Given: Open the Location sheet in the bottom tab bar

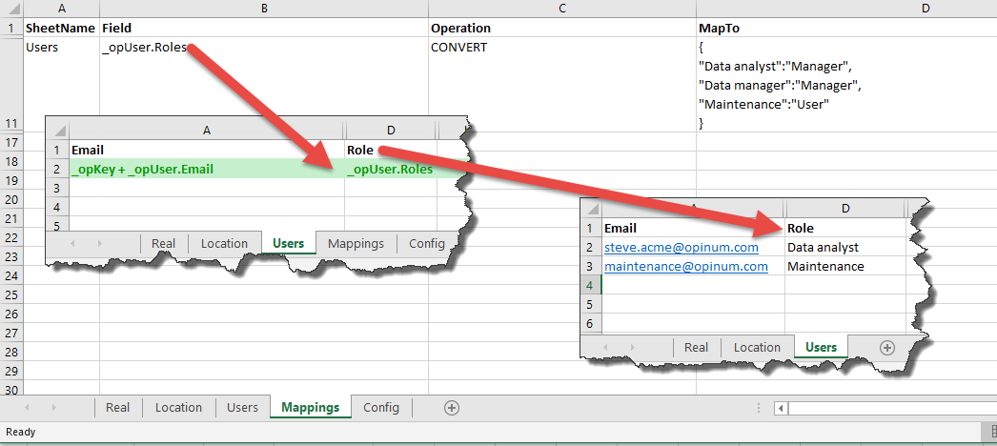Looking at the screenshot, I should click(x=178, y=408).
